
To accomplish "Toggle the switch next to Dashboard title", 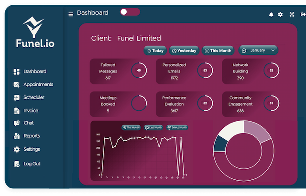I will pyautogui.click(x=130, y=12).
